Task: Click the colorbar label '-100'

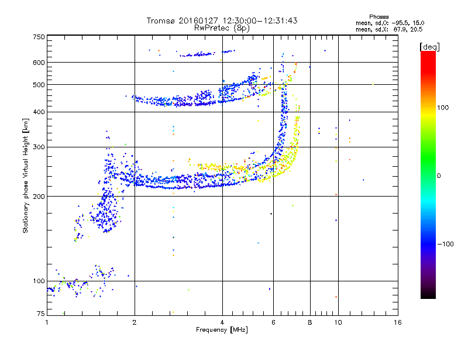Action: 445,244
